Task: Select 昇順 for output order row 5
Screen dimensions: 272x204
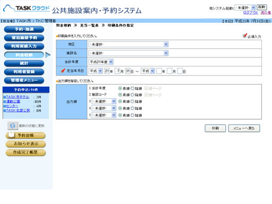Action: click(x=120, y=115)
